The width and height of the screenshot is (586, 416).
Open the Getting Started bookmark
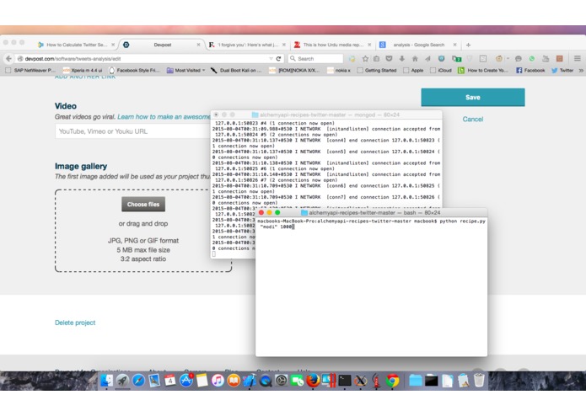click(x=377, y=70)
